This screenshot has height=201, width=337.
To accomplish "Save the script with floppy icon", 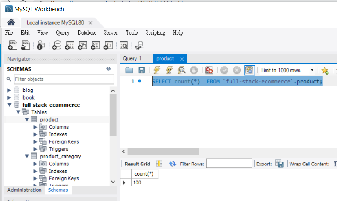I will 141,70.
